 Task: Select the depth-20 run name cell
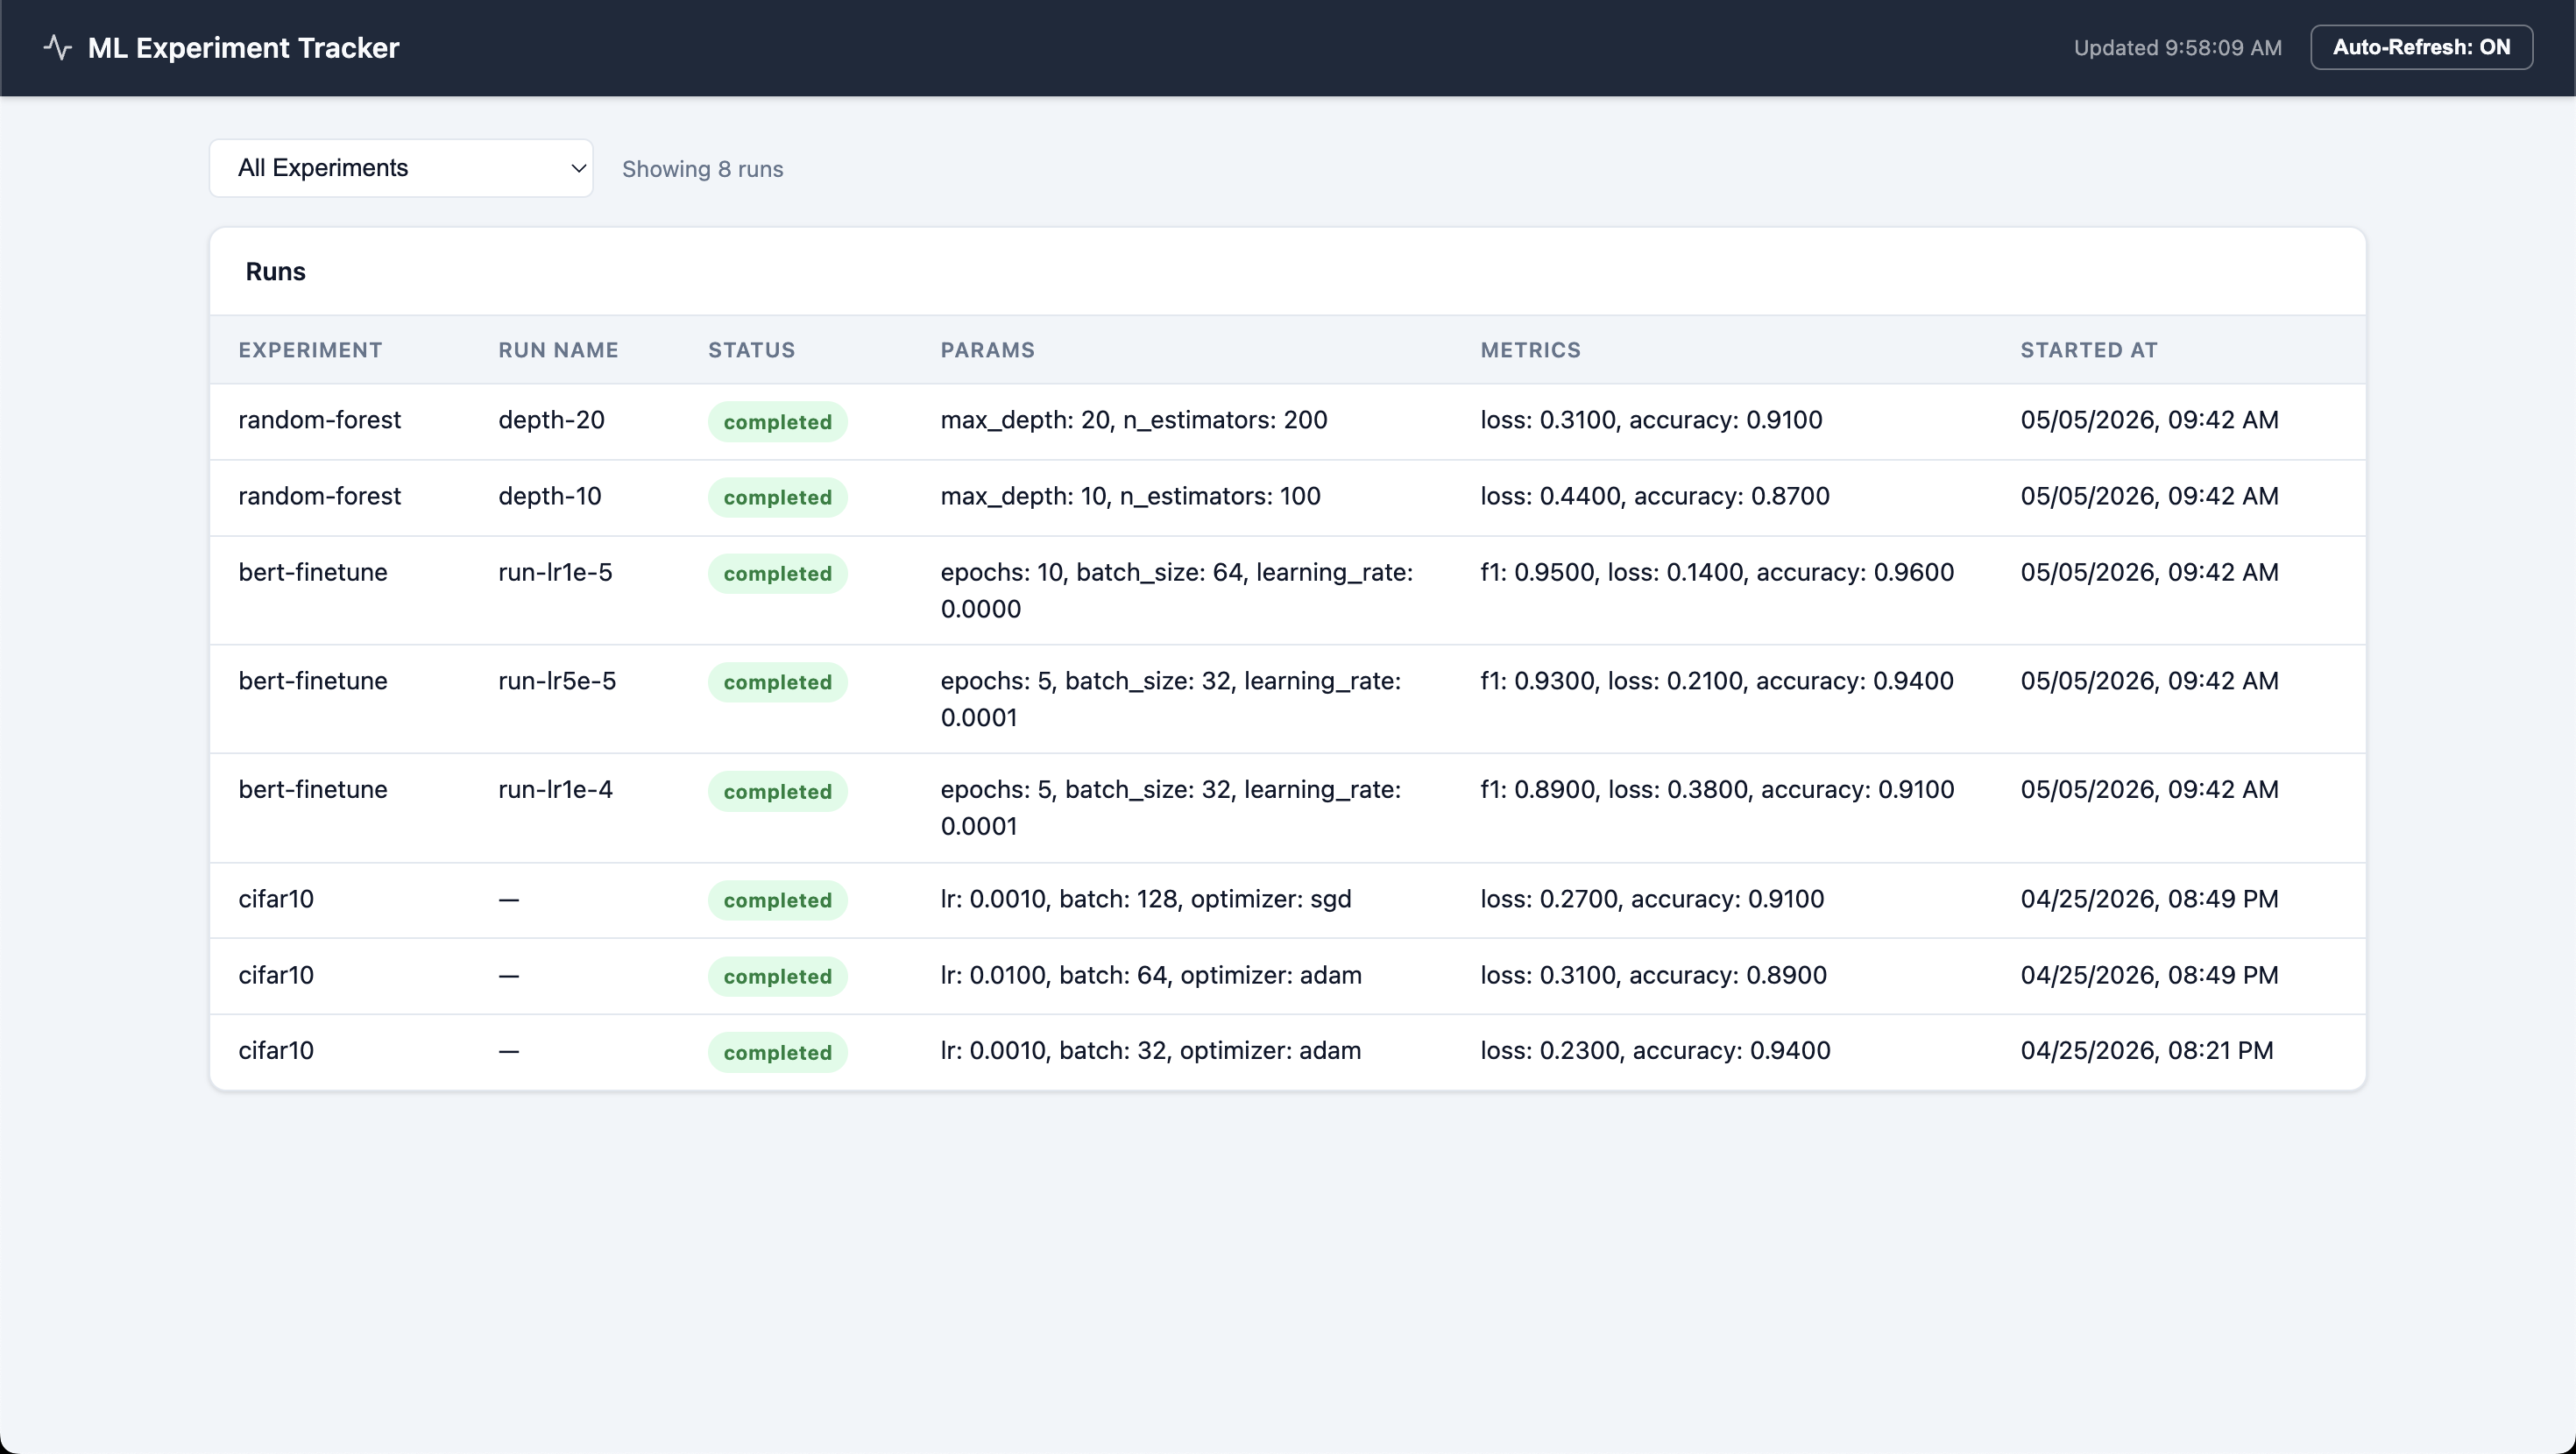(551, 420)
